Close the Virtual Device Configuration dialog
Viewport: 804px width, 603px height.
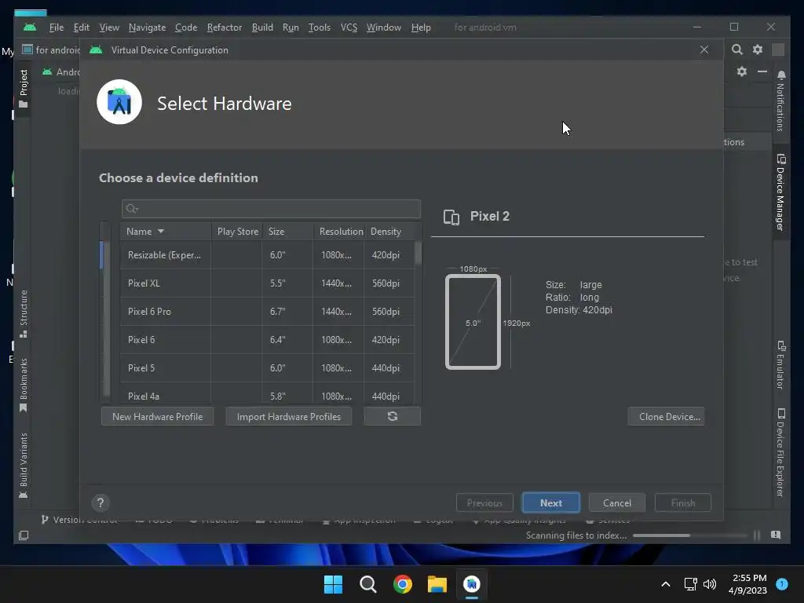coord(704,49)
